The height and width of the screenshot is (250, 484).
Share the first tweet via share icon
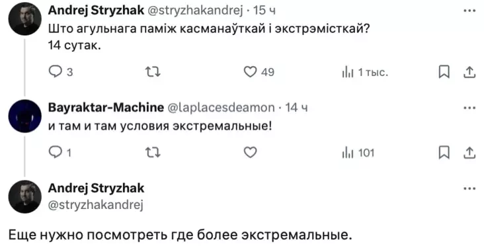pyautogui.click(x=469, y=72)
